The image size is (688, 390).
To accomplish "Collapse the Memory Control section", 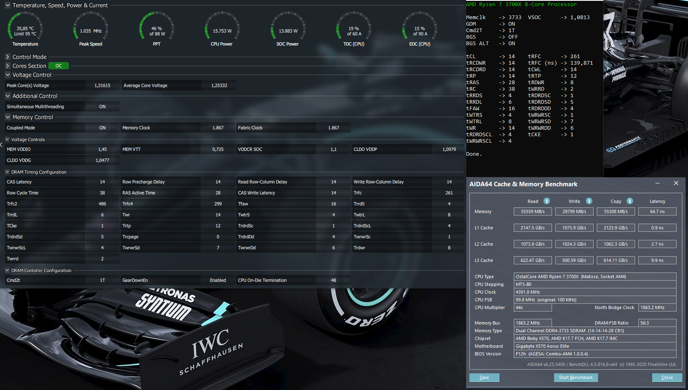I will coord(8,117).
